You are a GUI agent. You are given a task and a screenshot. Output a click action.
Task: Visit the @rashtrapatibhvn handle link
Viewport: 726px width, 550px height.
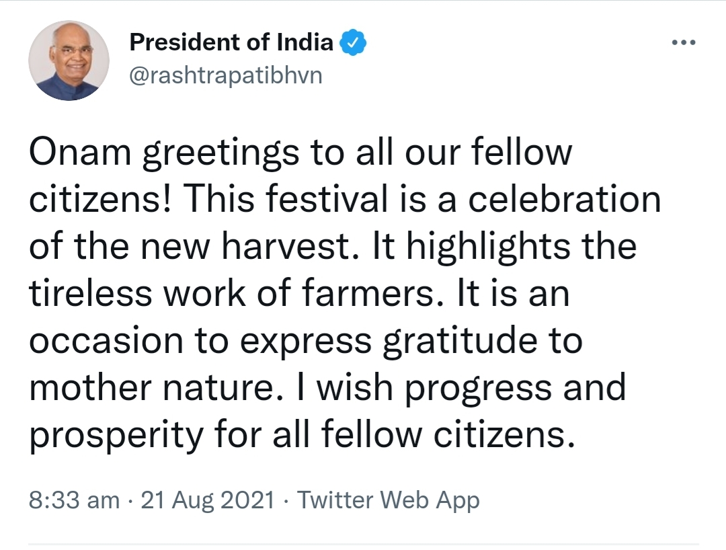point(225,75)
